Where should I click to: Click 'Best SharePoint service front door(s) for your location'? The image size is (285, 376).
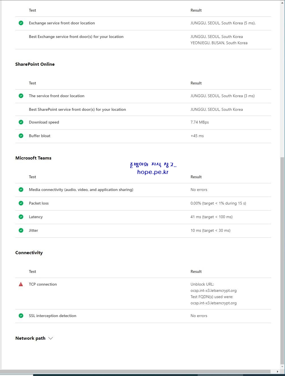77,109
